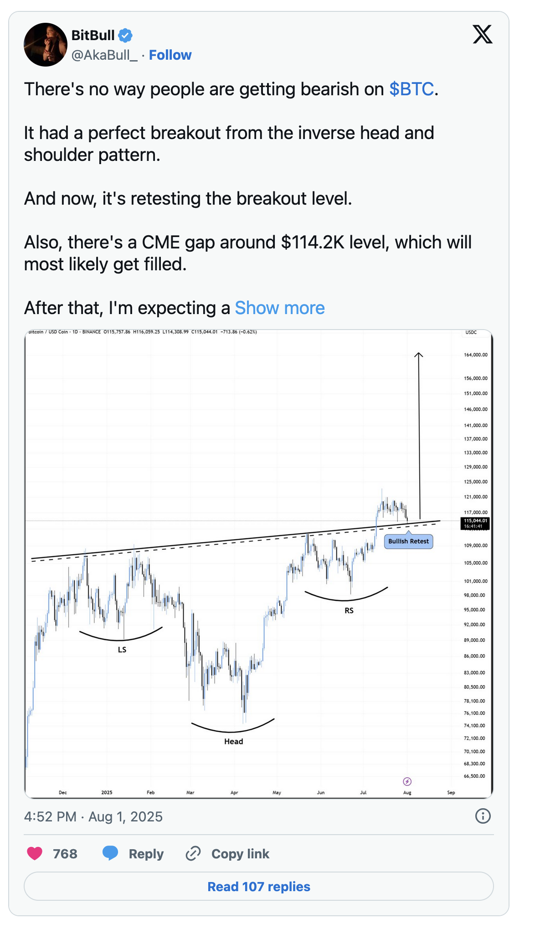Viewport: 535px width, 929px height.
Task: Click the Bullish Retest chart label
Action: click(x=408, y=541)
